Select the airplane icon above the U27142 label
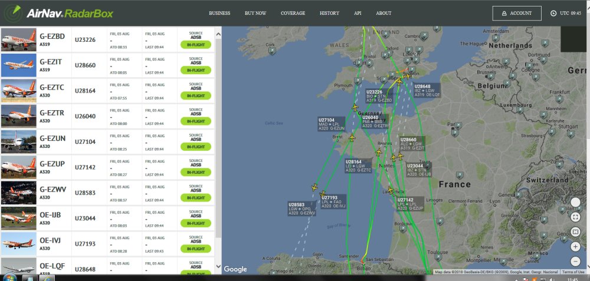The image size is (590, 281). [x=390, y=190]
